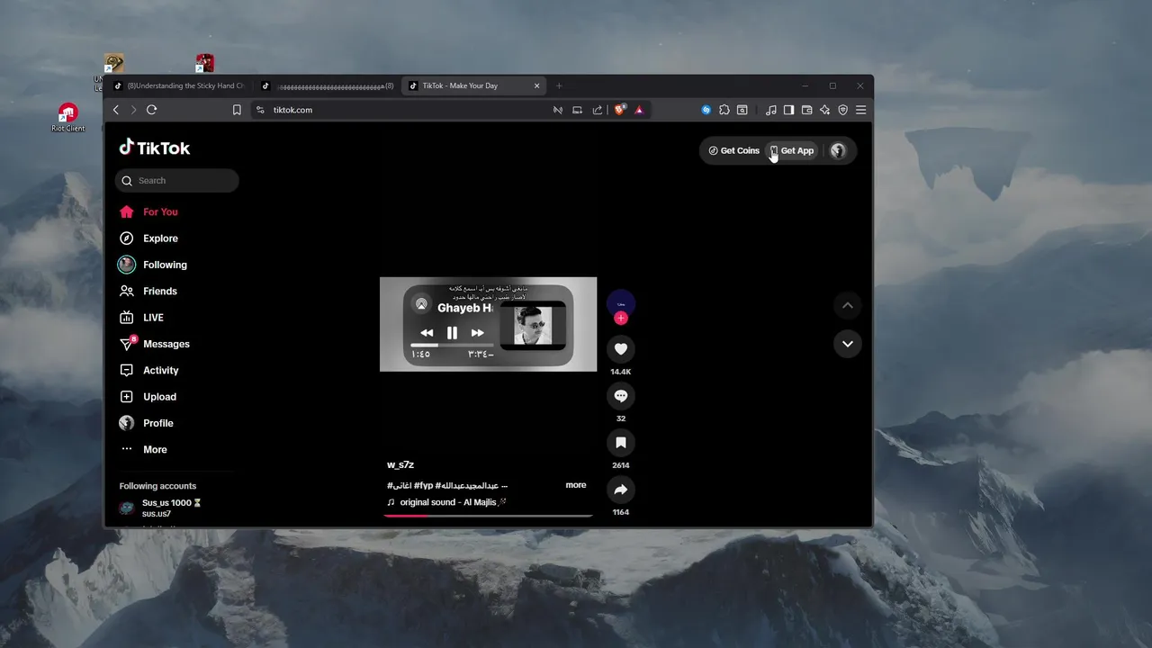This screenshot has width=1152, height=648.
Task: Click the blue extension icon in toolbar
Action: point(706,110)
